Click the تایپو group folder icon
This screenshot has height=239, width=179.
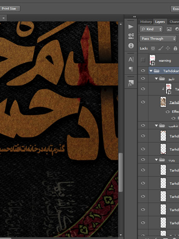click(x=162, y=79)
